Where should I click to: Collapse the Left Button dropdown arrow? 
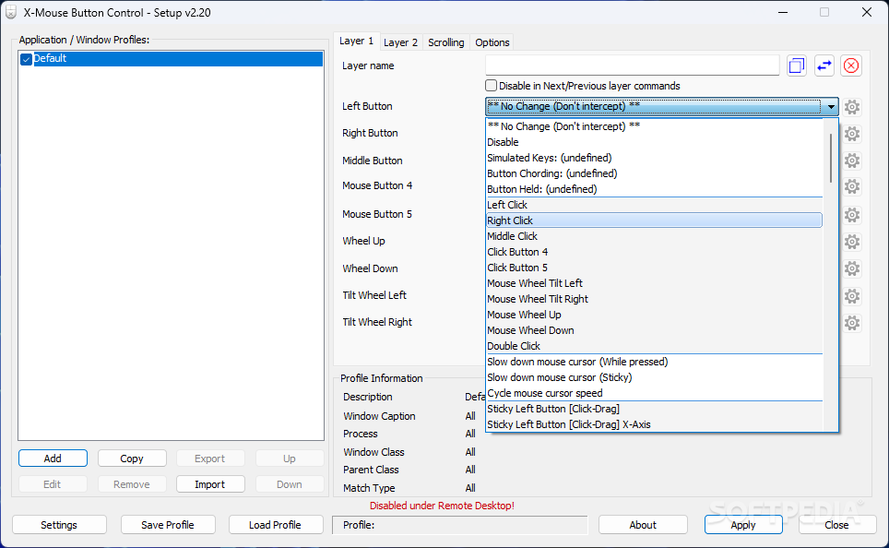click(831, 107)
